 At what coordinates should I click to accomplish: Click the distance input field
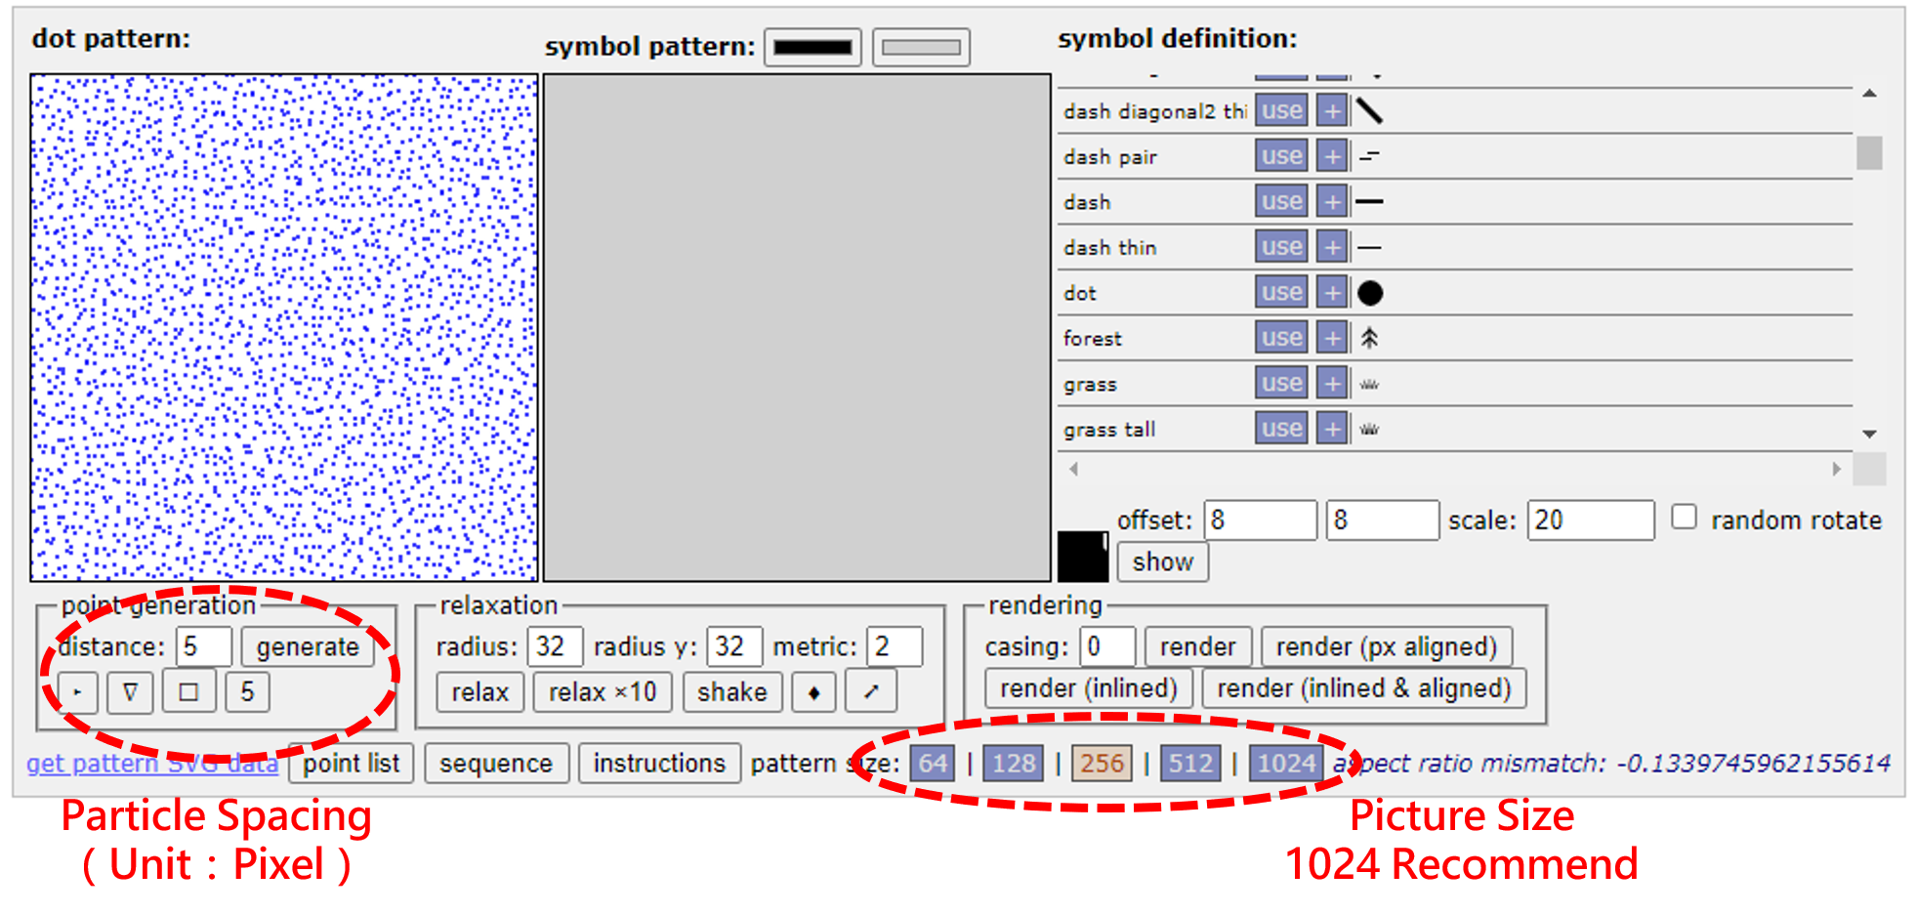pyautogui.click(x=204, y=646)
